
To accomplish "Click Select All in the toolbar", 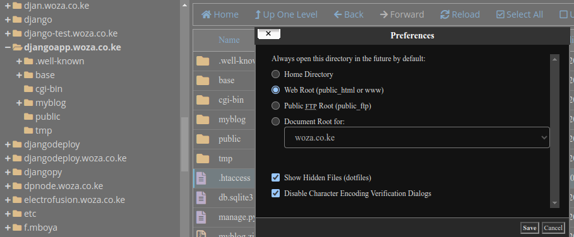I will pyautogui.click(x=520, y=14).
